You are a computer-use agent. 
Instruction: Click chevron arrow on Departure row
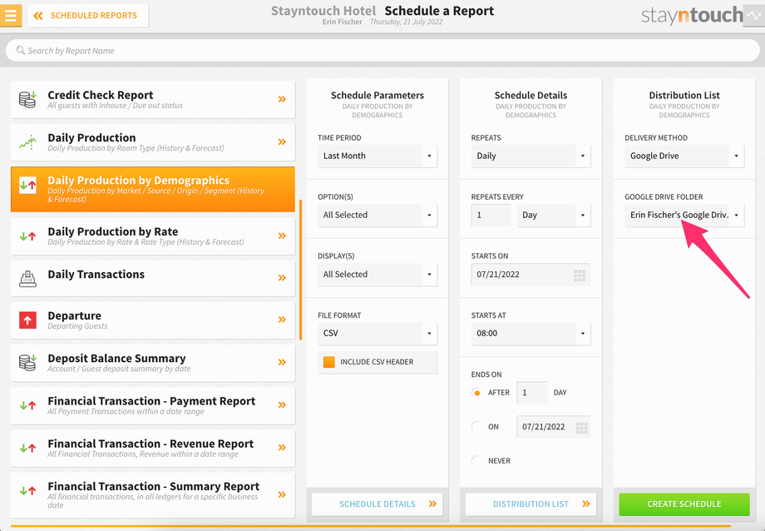[282, 320]
